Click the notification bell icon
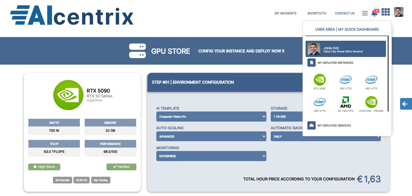This screenshot has height=196, width=412. pos(374,13)
